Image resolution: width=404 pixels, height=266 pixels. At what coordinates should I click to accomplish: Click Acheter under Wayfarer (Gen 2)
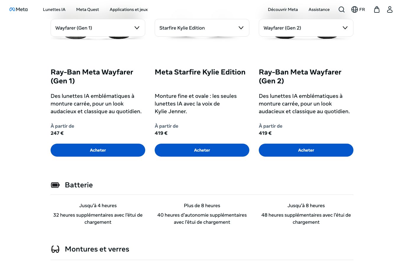306,150
